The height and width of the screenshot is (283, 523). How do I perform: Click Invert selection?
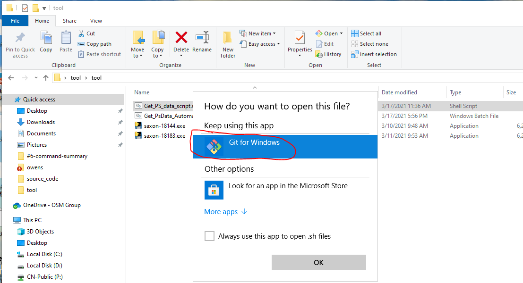374,54
